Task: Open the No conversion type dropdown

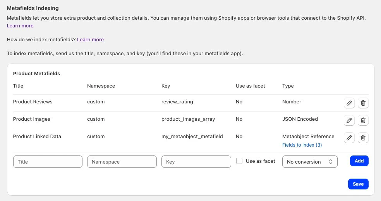Action: (310, 162)
